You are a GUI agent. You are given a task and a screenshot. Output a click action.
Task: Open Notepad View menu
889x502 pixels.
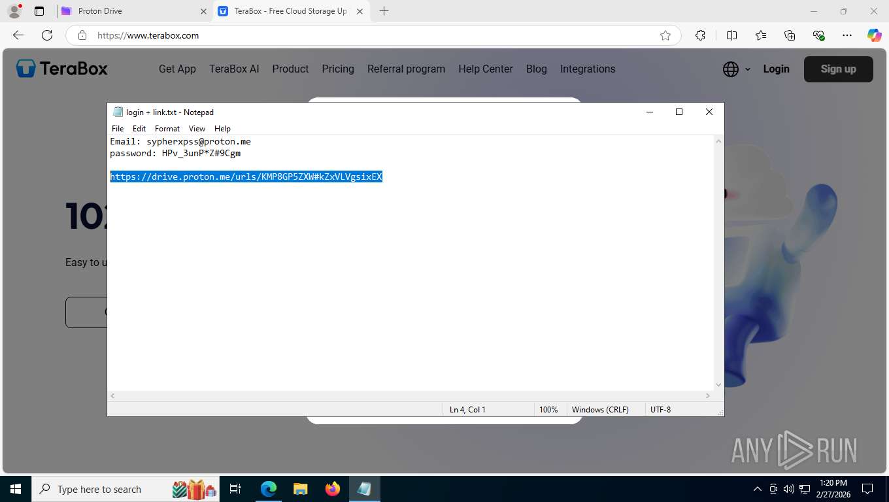(x=197, y=129)
